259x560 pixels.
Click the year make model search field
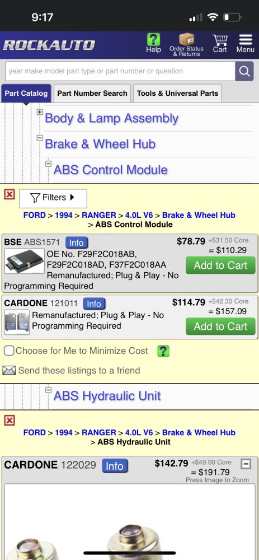point(120,71)
